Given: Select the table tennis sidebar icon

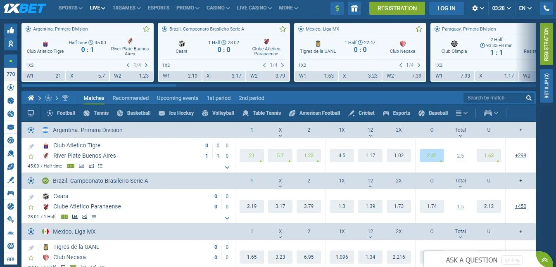Looking at the screenshot, I should pyautogui.click(x=11, y=154).
